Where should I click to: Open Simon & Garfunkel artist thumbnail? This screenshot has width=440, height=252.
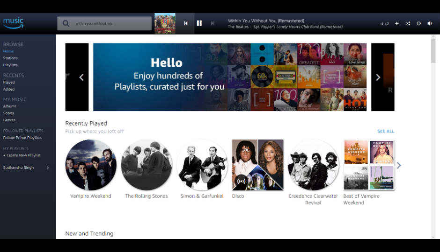[202, 165]
